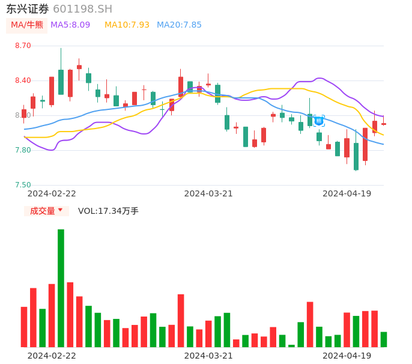The width and height of the screenshot is (412, 364).
Task: Select the rightmost candlestick on the price chart
Action: [384, 124]
